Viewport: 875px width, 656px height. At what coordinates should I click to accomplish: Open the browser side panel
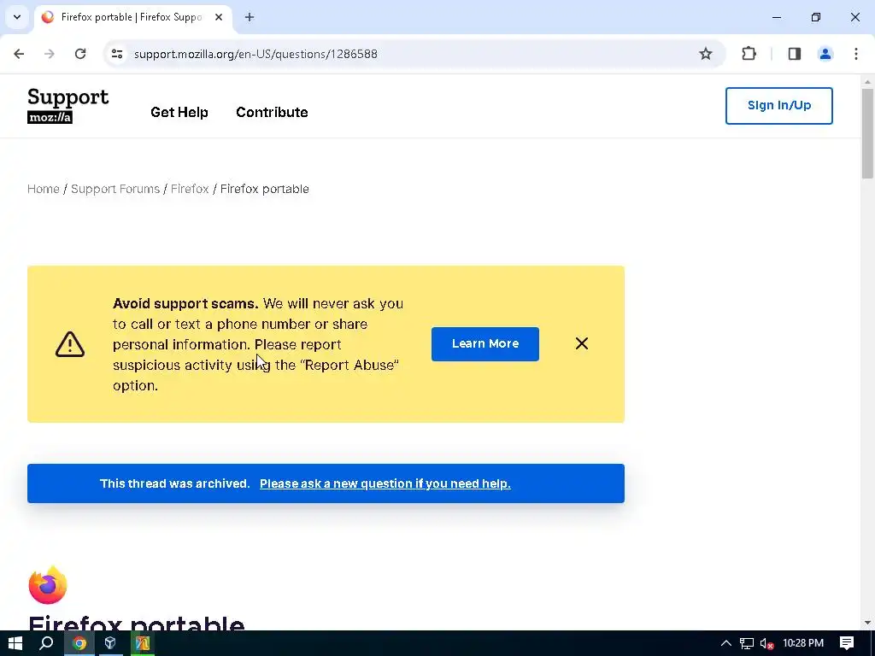pyautogui.click(x=794, y=54)
